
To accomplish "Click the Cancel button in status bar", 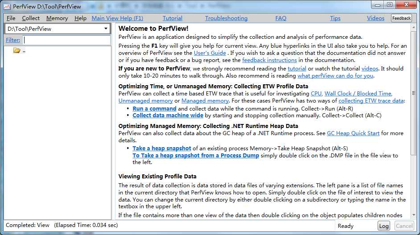I will (404, 226).
